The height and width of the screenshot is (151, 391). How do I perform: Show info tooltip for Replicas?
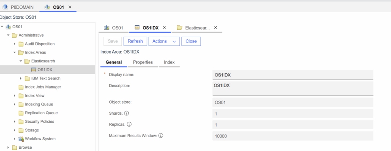(x=129, y=124)
